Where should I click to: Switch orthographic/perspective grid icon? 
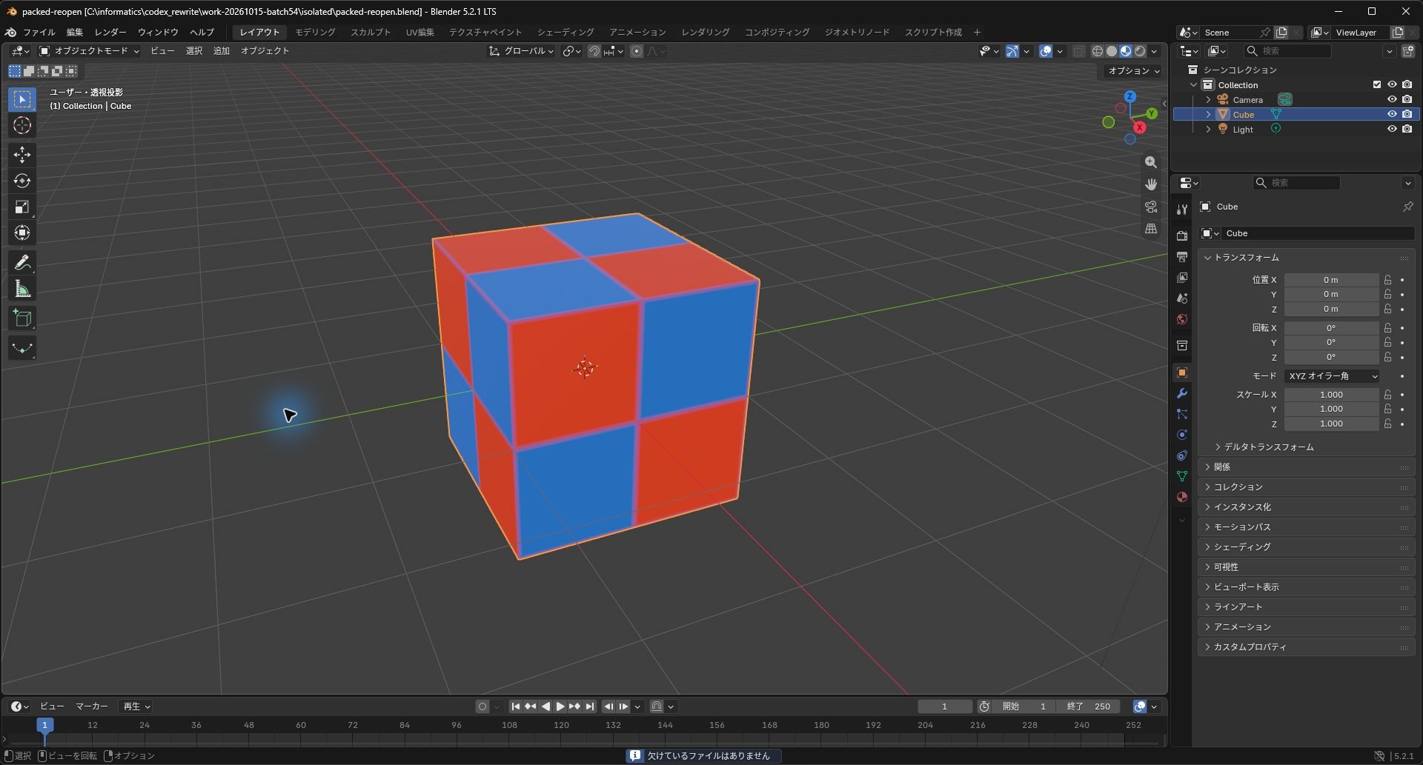point(1150,229)
